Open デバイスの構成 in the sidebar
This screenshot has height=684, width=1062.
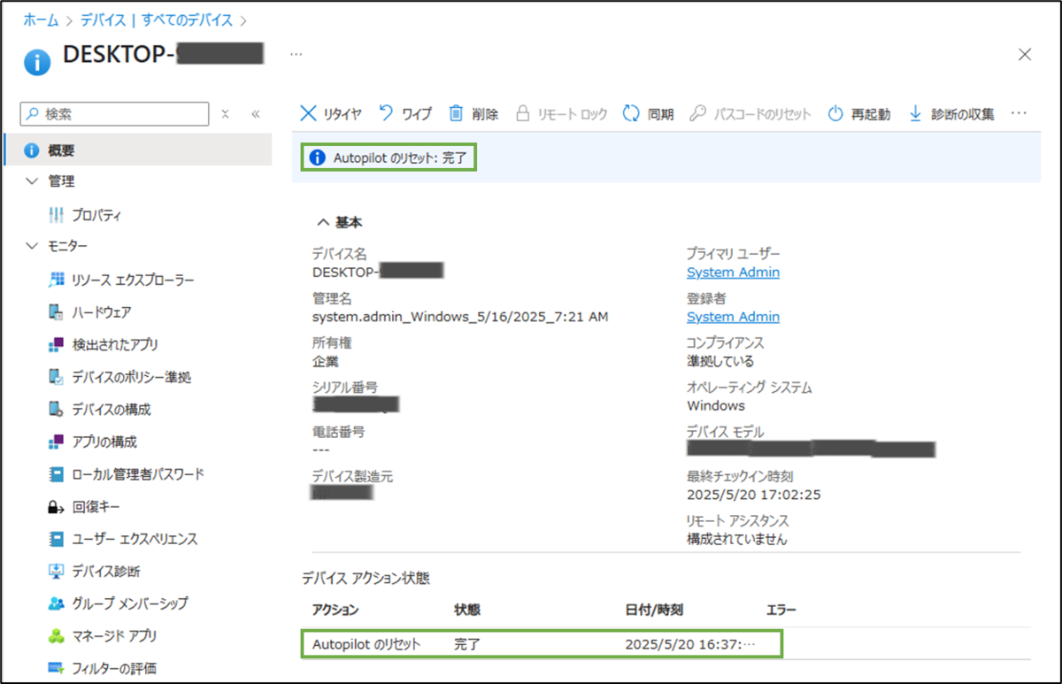111,410
